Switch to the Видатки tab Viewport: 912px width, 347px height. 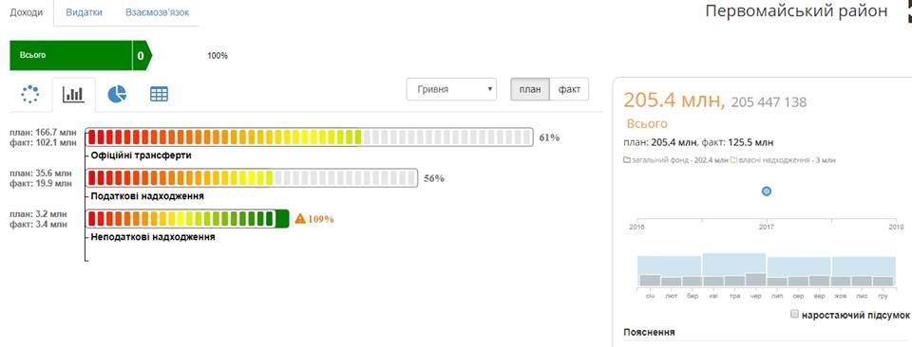pos(85,12)
